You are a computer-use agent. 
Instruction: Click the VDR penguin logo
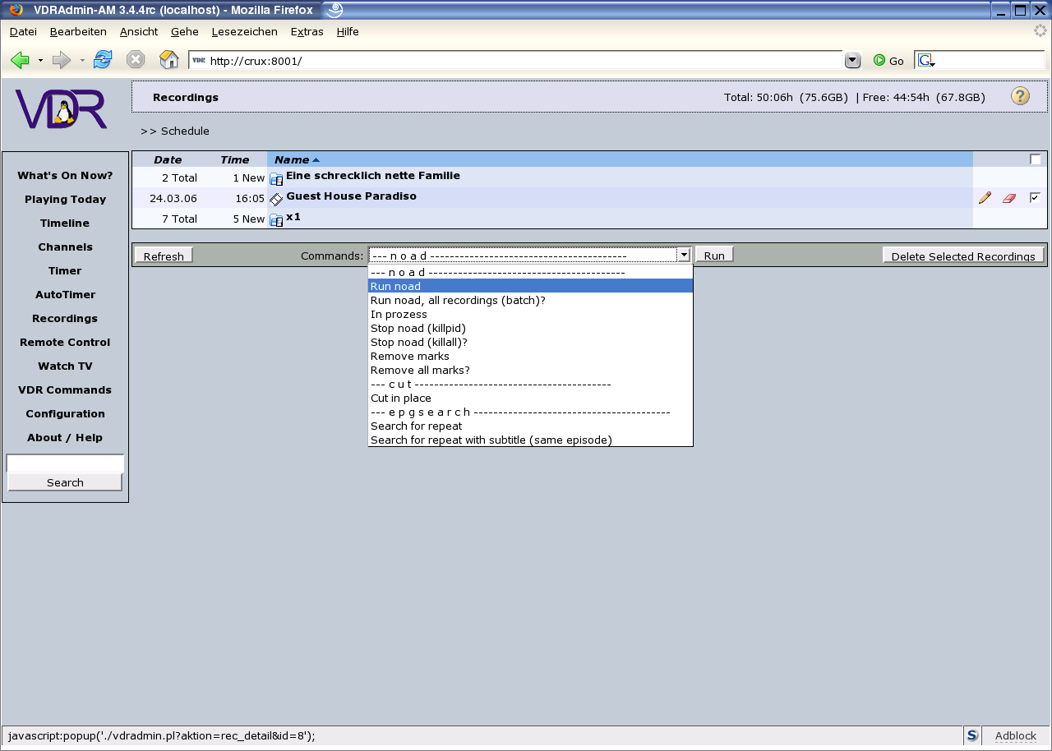62,110
